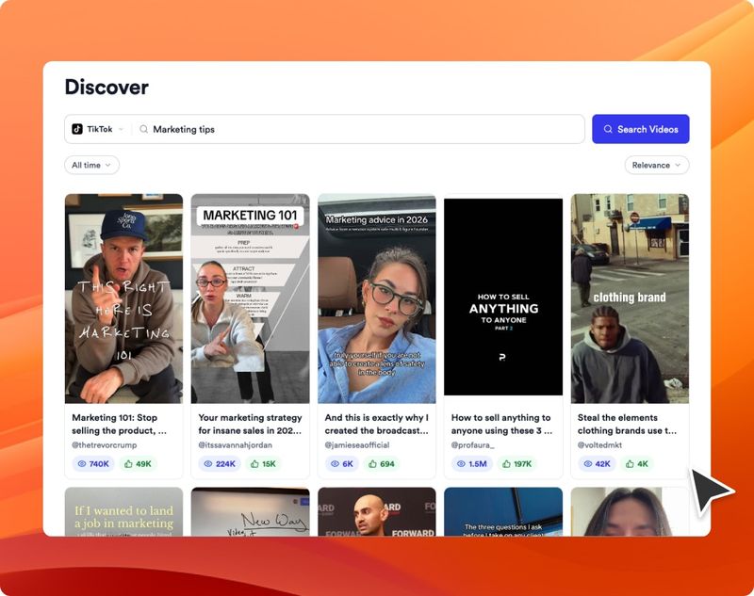Click the 1.5M views count
The image size is (754, 596).
[478, 464]
